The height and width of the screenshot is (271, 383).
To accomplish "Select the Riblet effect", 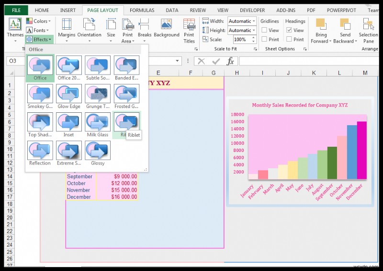I will [126, 125].
